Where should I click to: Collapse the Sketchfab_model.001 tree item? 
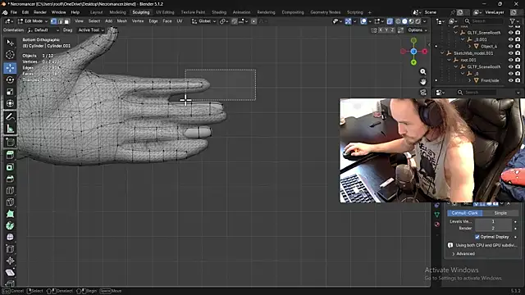[x=442, y=53]
